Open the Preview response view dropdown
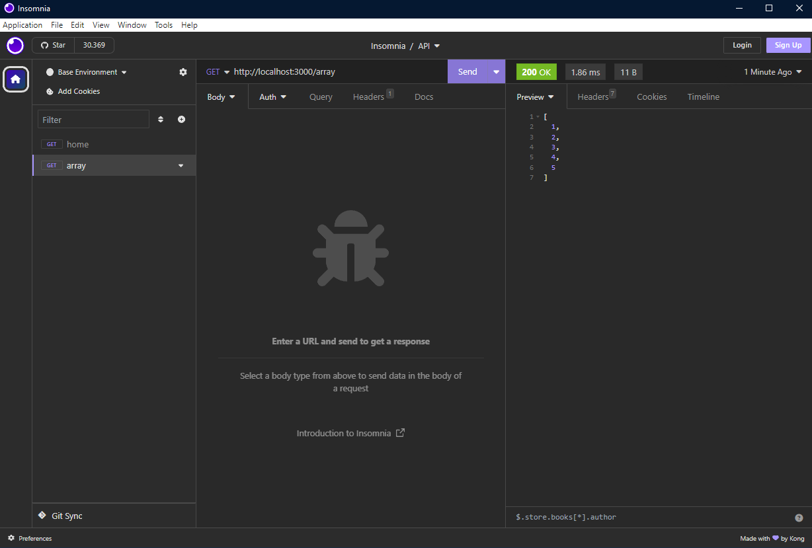 point(535,97)
